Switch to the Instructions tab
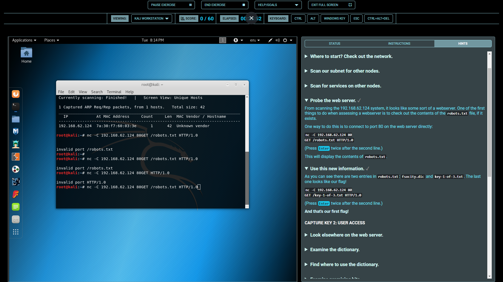The width and height of the screenshot is (503, 282). pos(399,44)
